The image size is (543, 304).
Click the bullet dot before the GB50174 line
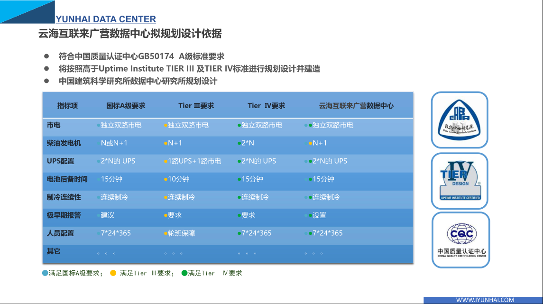[x=46, y=56]
